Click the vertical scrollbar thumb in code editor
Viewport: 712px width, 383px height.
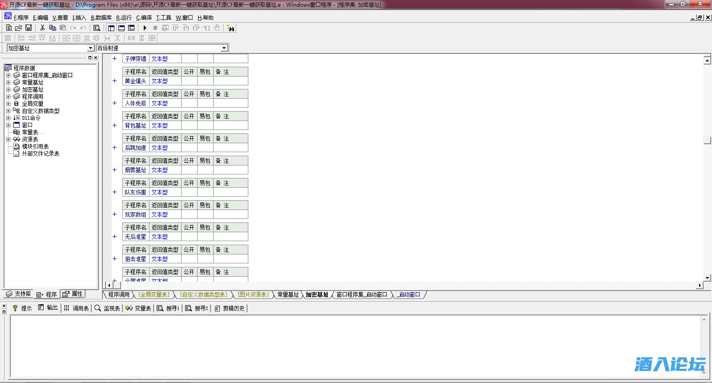pos(707,140)
